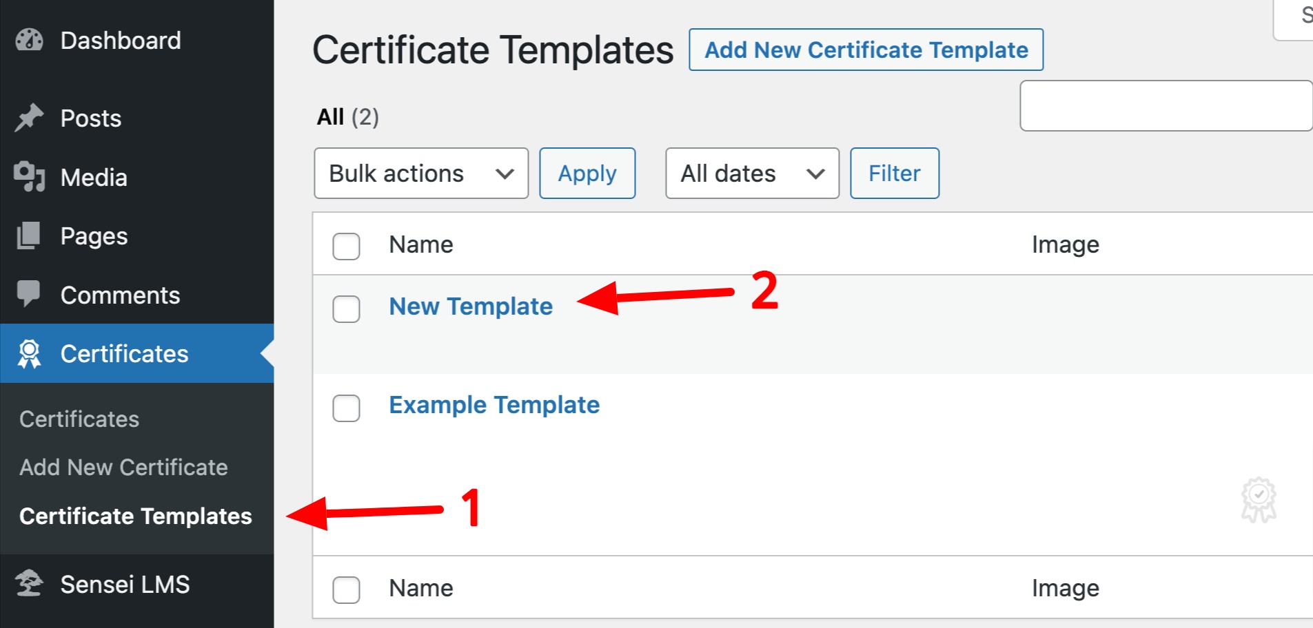Toggle the select-all checkbox in table header
Viewport: 1313px width, 628px height.
click(x=346, y=246)
